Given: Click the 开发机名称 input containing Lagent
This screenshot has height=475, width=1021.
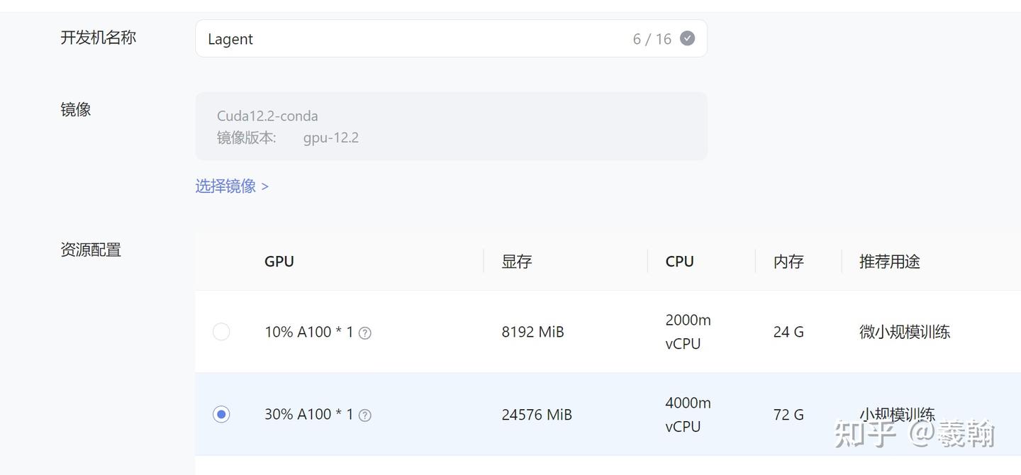Looking at the screenshot, I should click(411, 39).
